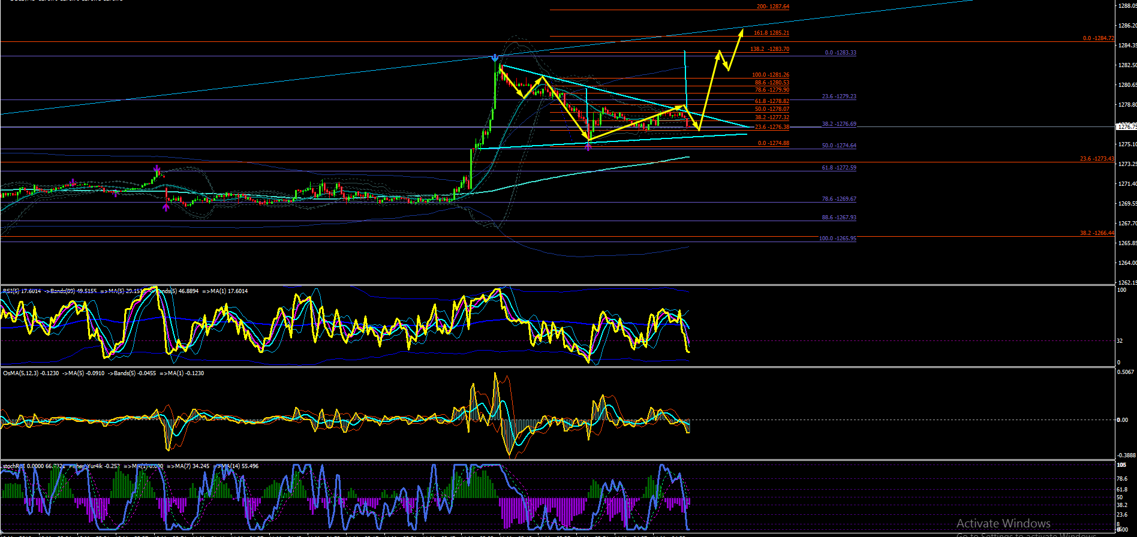Viewport: 1137px width, 537px height.
Task: Click the 138.2 -1283.70 Fibonacci label
Action: coord(769,49)
